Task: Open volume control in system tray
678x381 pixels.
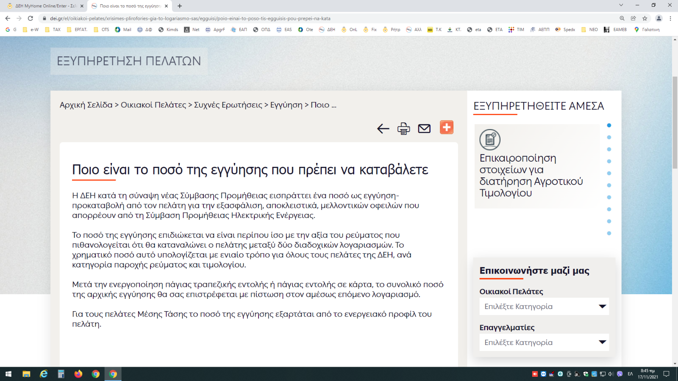Action: tap(611, 374)
